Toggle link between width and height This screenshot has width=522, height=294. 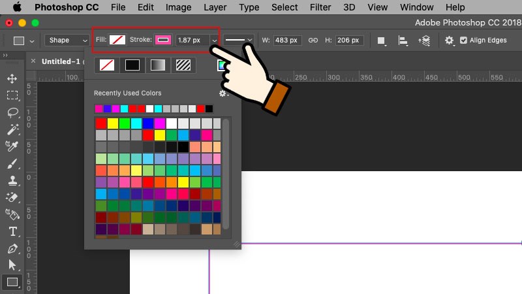tap(313, 40)
